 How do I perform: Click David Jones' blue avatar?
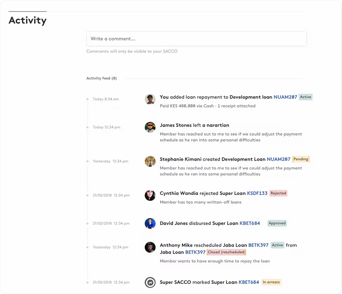click(x=150, y=223)
